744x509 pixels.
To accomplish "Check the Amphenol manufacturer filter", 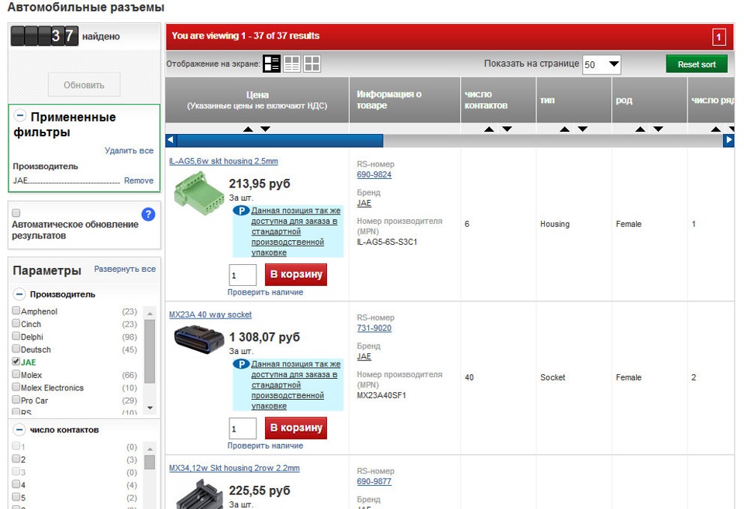I will (16, 311).
